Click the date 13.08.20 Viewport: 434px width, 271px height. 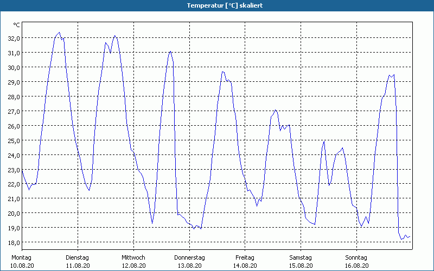(x=189, y=266)
